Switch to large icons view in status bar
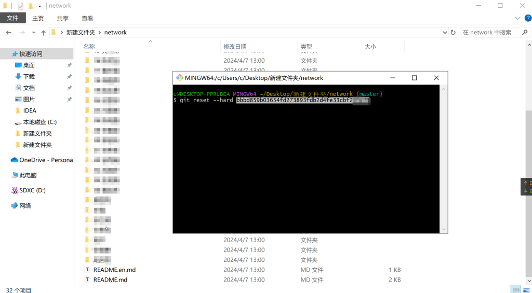 click(525, 289)
